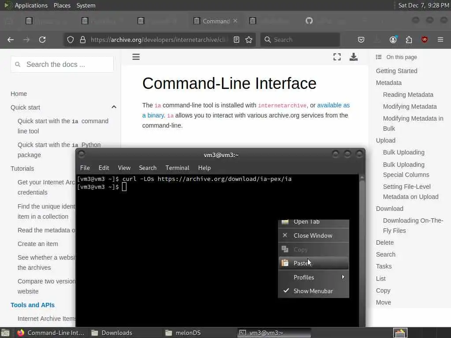Open the Downloads folder taskbar item
Viewport: 451px width, 338px height.
(112, 333)
